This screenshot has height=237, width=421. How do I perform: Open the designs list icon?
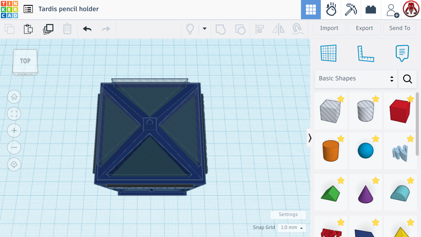[28, 9]
